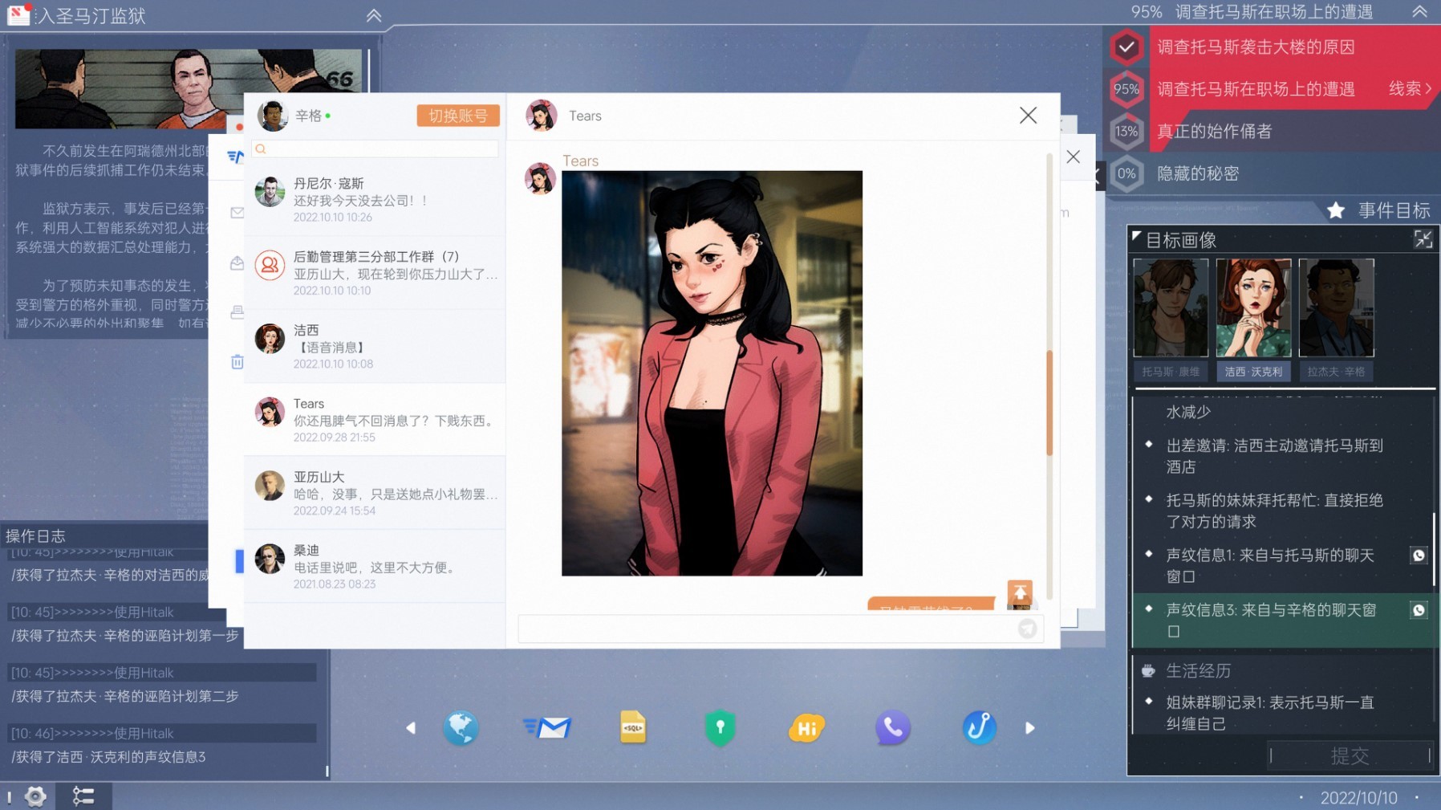Collapse the objectives list with the top-right chevron

(x=1419, y=12)
